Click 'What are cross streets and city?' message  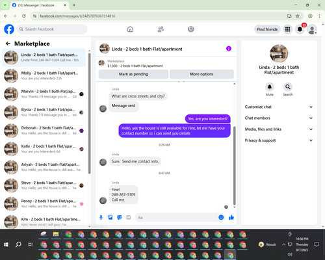tap(138, 96)
